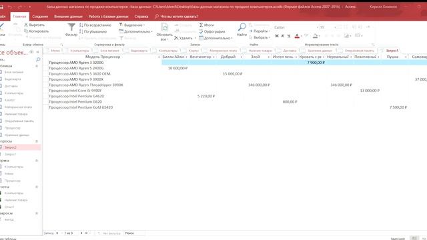The width and height of the screenshot is (427, 240).
Task: Switch view via status bar view button
Action: click(x=414, y=238)
